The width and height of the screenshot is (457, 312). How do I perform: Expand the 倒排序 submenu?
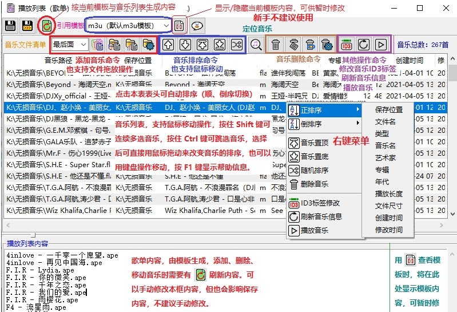click(324, 124)
